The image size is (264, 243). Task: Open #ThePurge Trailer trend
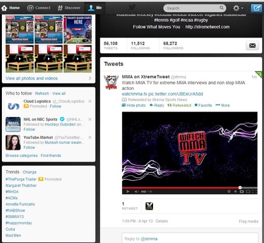point(21,179)
